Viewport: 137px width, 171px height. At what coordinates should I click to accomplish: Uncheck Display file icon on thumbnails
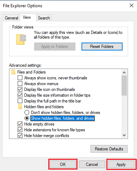tap(20, 89)
